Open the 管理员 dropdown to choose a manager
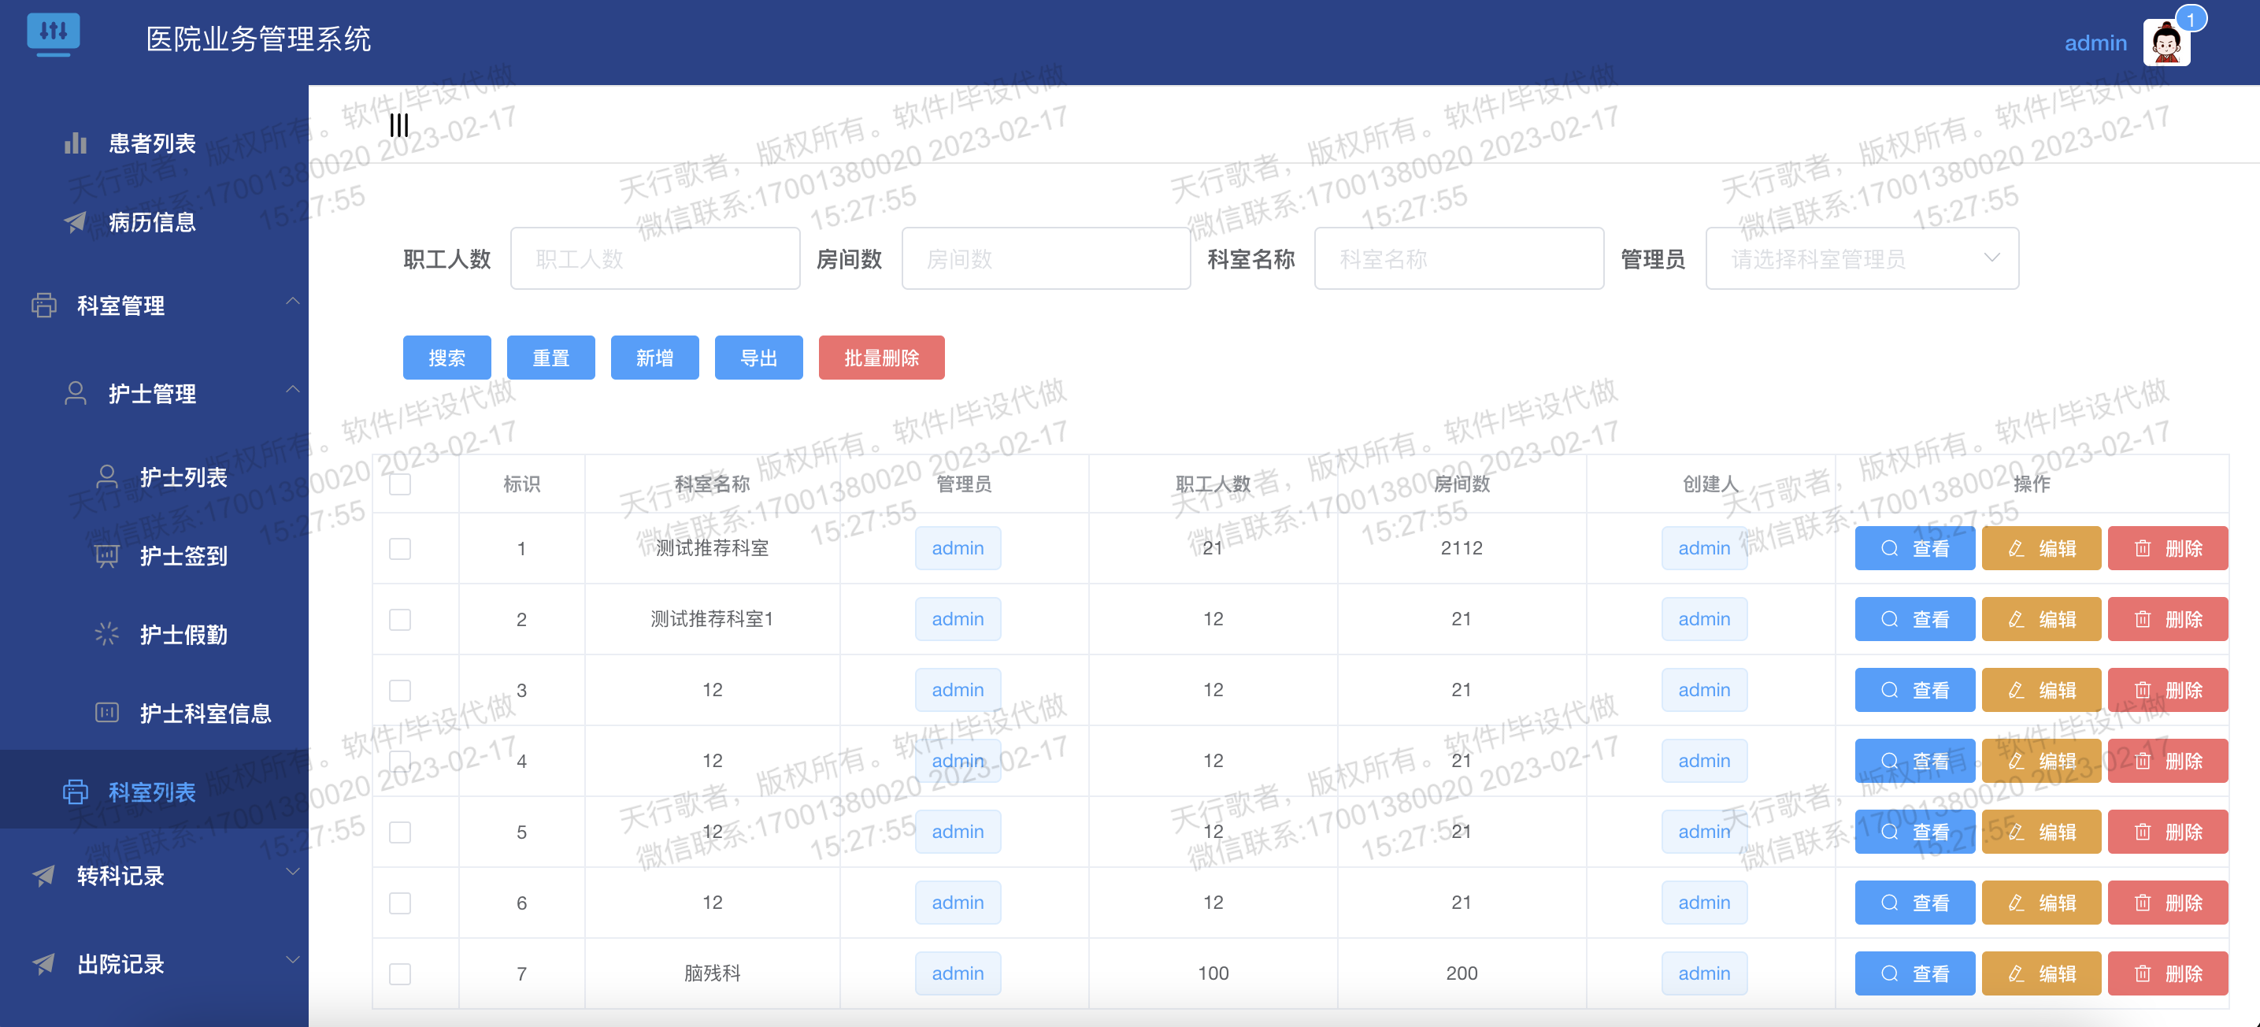 (x=1862, y=259)
